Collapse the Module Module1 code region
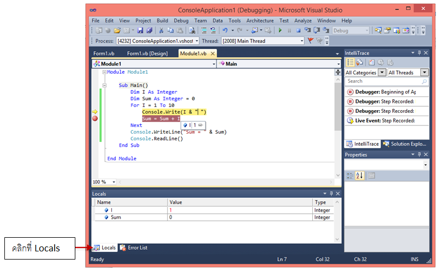 104,72
